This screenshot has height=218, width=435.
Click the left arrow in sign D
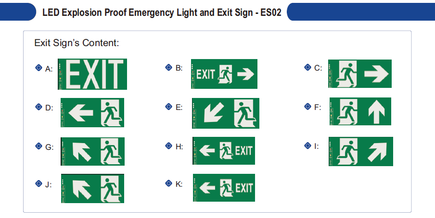pos(81,113)
